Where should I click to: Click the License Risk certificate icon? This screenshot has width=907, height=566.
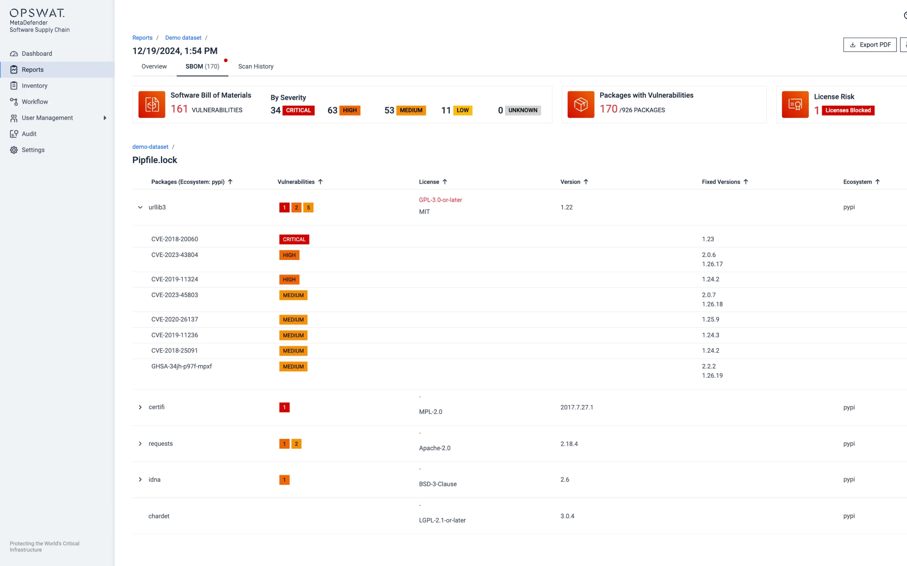[795, 104]
